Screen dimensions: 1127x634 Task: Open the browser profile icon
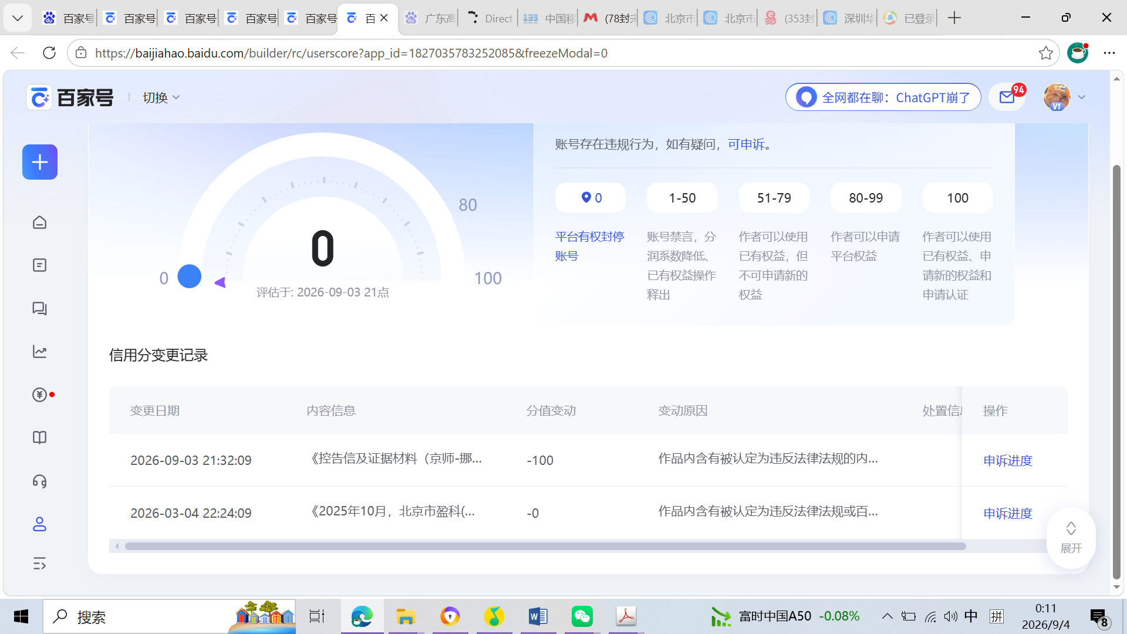(1078, 53)
